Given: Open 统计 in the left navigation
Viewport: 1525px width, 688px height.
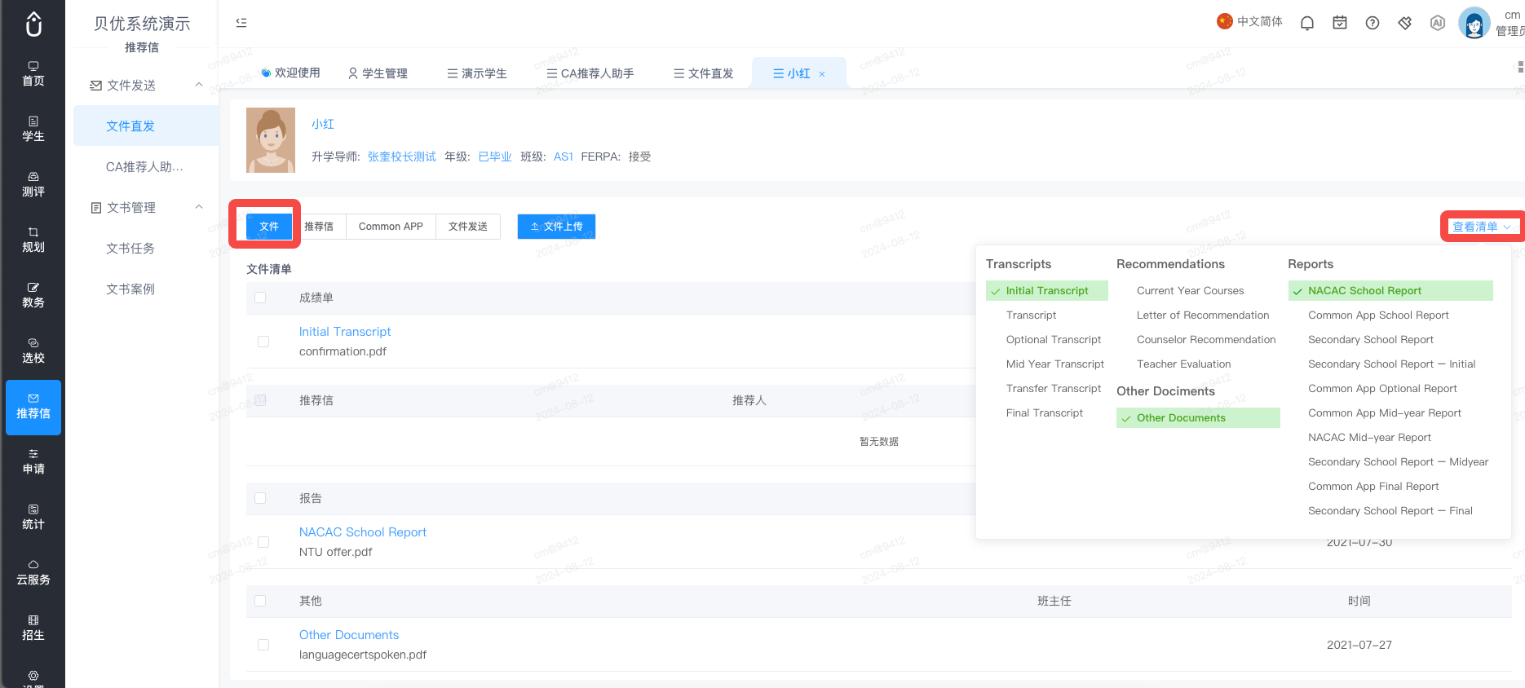Looking at the screenshot, I should point(33,517).
